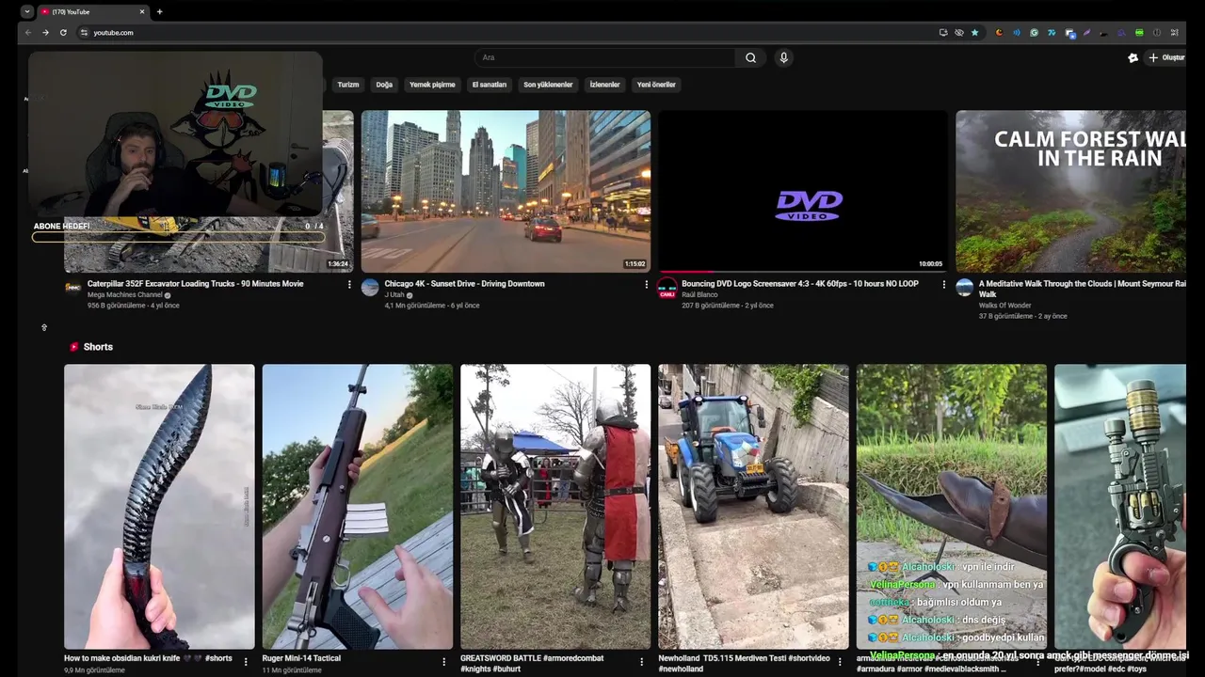Visit Mega Machines Channel link
This screenshot has height=677, width=1205.
pos(125,294)
